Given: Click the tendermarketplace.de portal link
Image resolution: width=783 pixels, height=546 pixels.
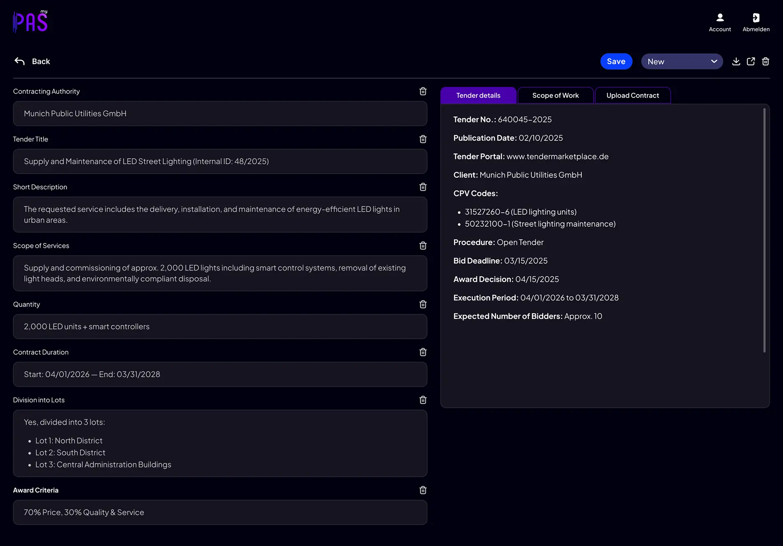Looking at the screenshot, I should (x=557, y=156).
